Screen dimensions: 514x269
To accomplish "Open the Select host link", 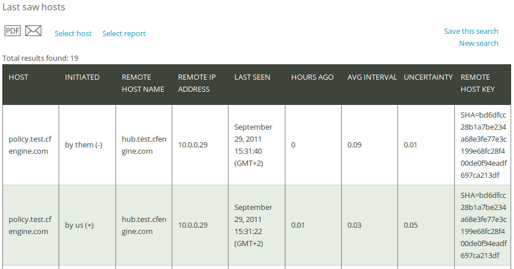I will point(73,33).
